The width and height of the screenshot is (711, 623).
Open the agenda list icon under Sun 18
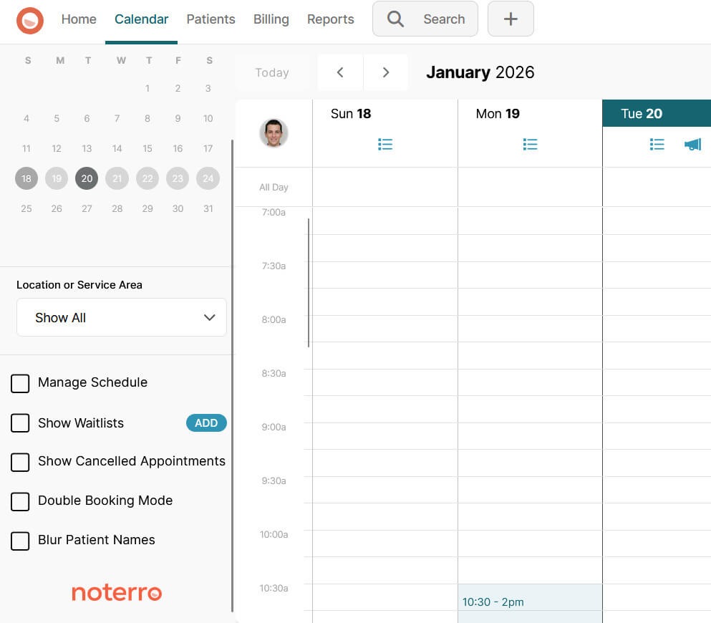point(385,144)
